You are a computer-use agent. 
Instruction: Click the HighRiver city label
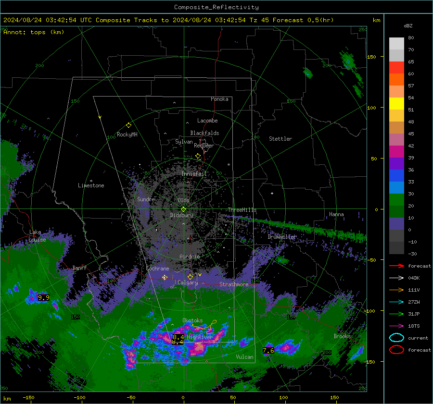pyautogui.click(x=200, y=337)
